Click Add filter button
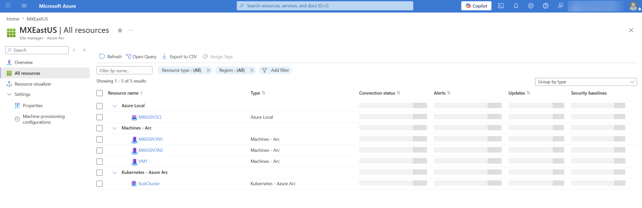Screen dimensions: 642x208 pyautogui.click(x=276, y=70)
